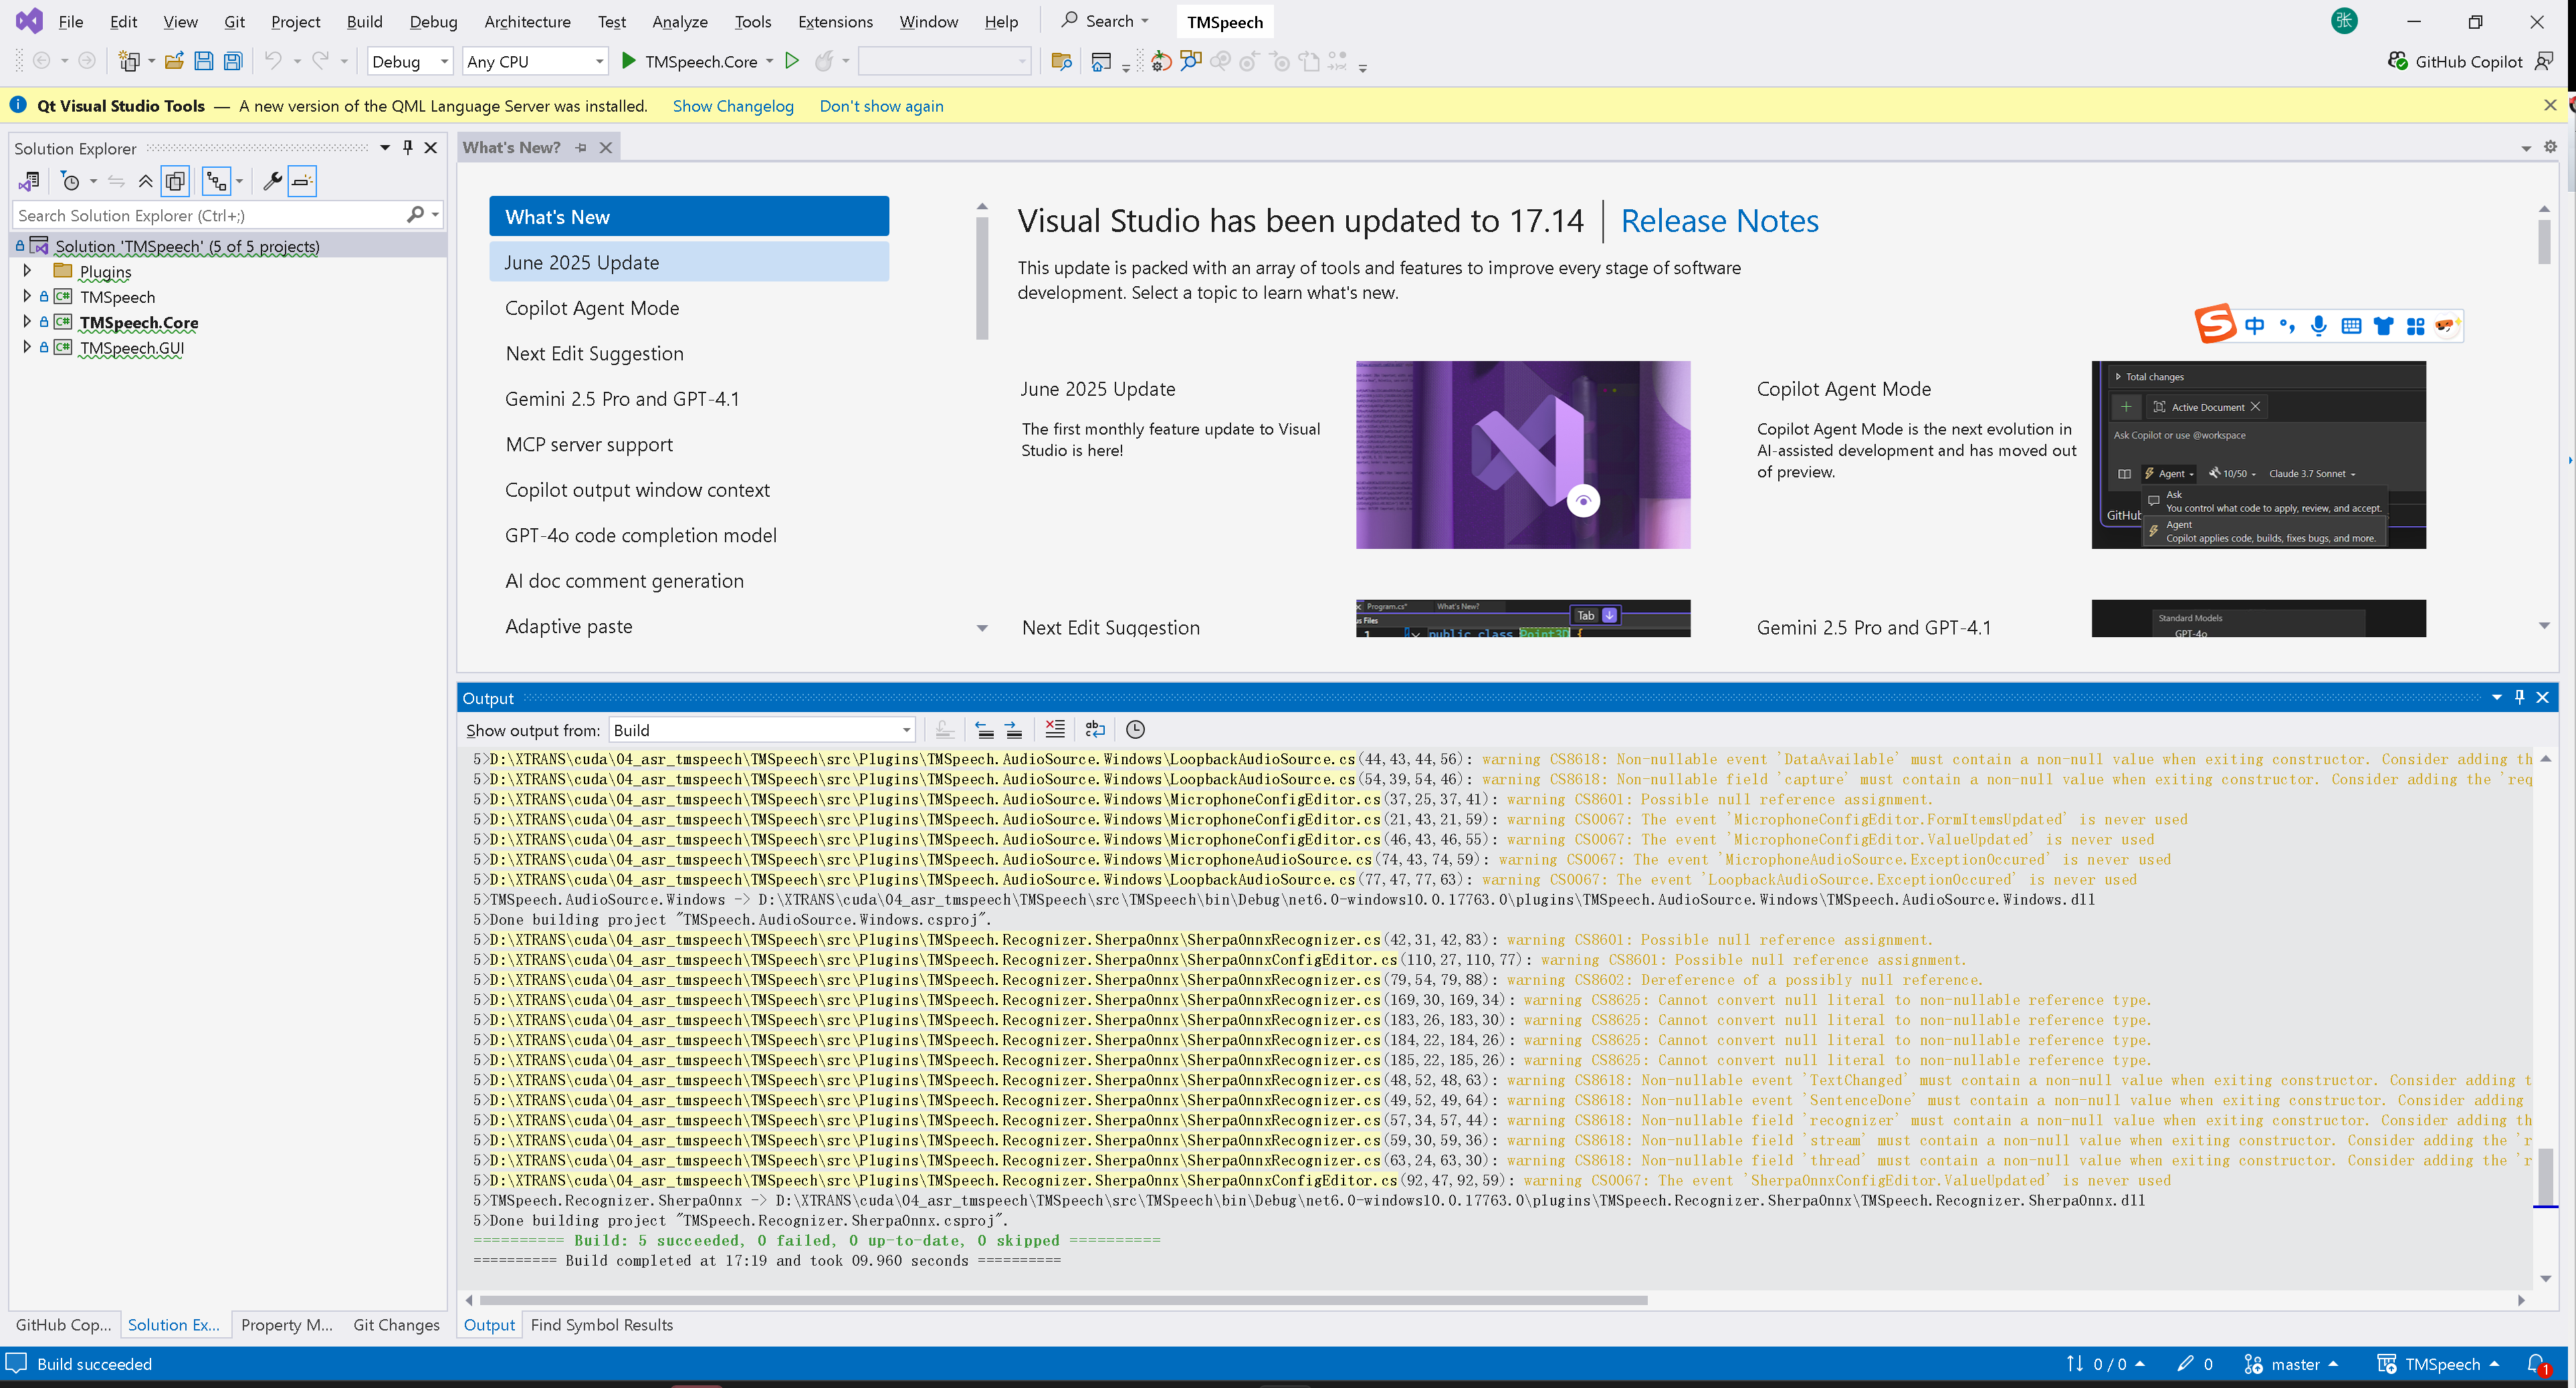The height and width of the screenshot is (1388, 2576).
Task: Click the output timestamp clock icon
Action: (1135, 729)
